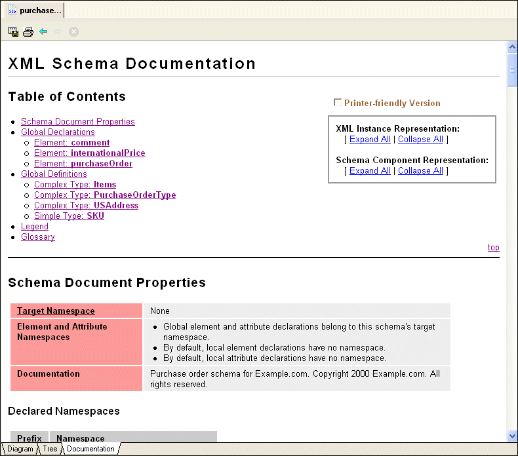Click the forward arrow navigation icon

[x=58, y=31]
